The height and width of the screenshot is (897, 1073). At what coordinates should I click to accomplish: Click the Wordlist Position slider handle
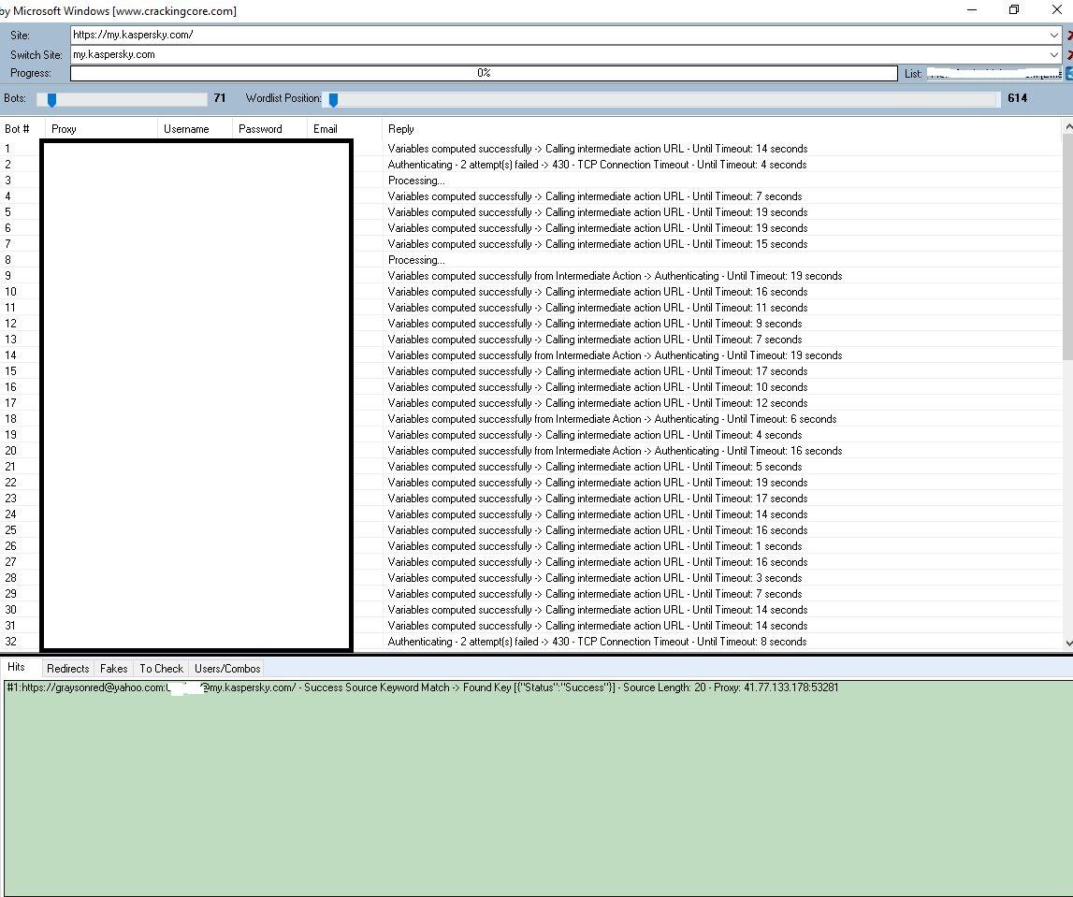[333, 99]
